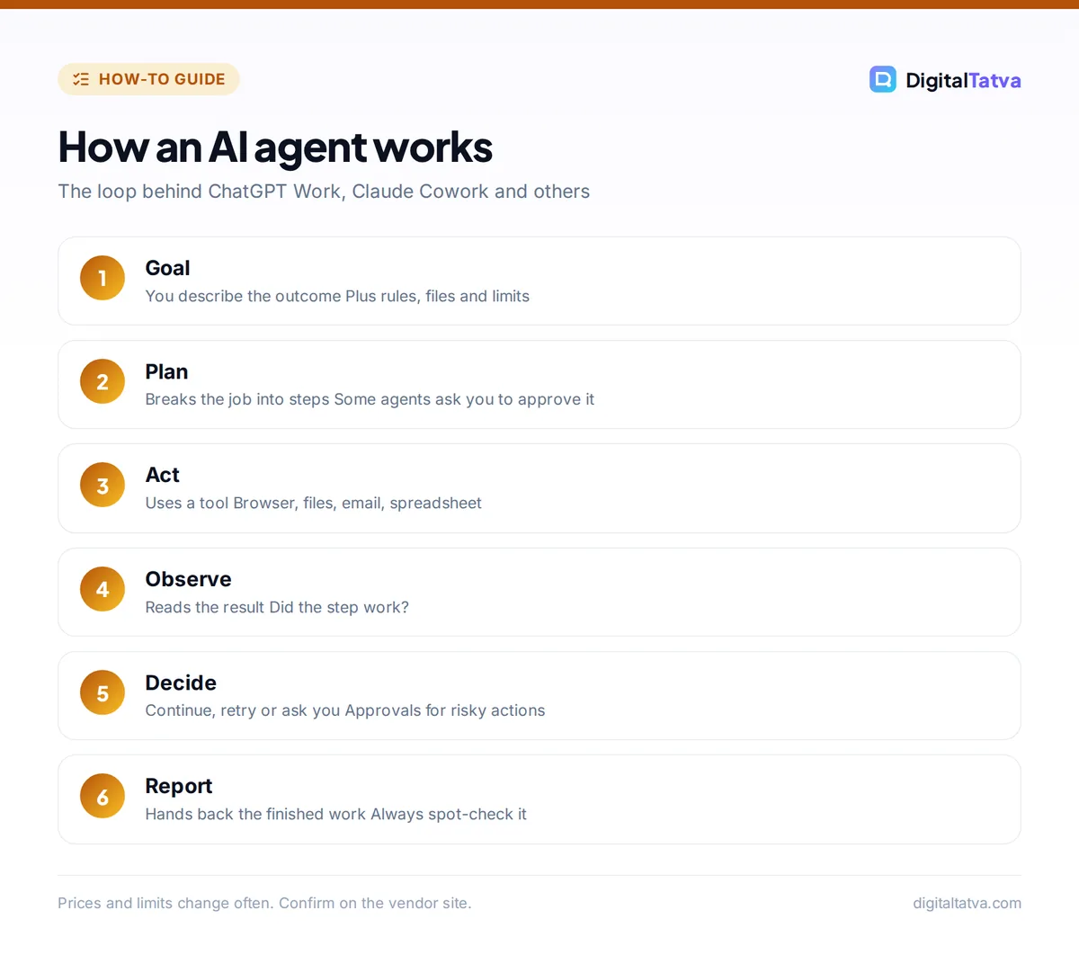
Task: Click 'Reads the result Did the step work?'
Action: 277,607
